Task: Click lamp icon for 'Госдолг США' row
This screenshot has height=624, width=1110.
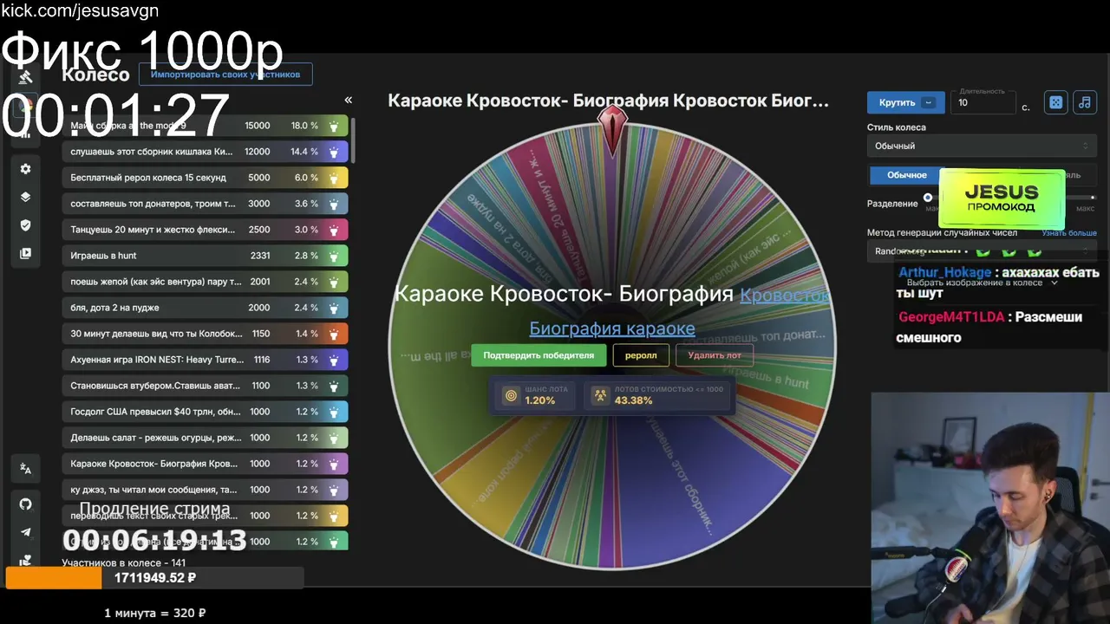Action: [x=334, y=412]
